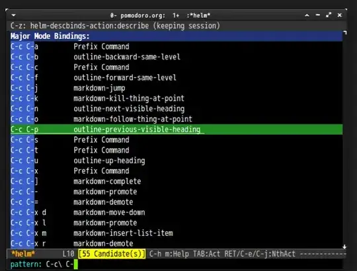357x271 pixels.
Task: Minimize the helm window
Action: [x=318, y=15]
